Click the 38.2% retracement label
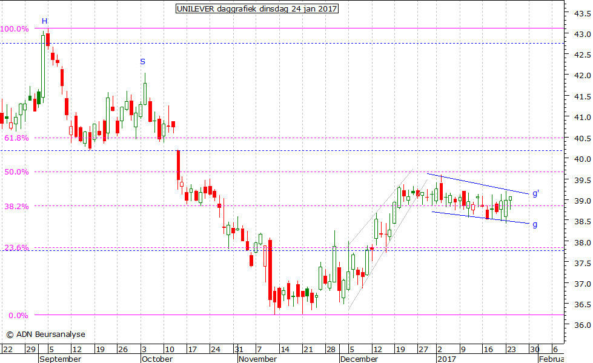The image size is (593, 363). [16, 207]
